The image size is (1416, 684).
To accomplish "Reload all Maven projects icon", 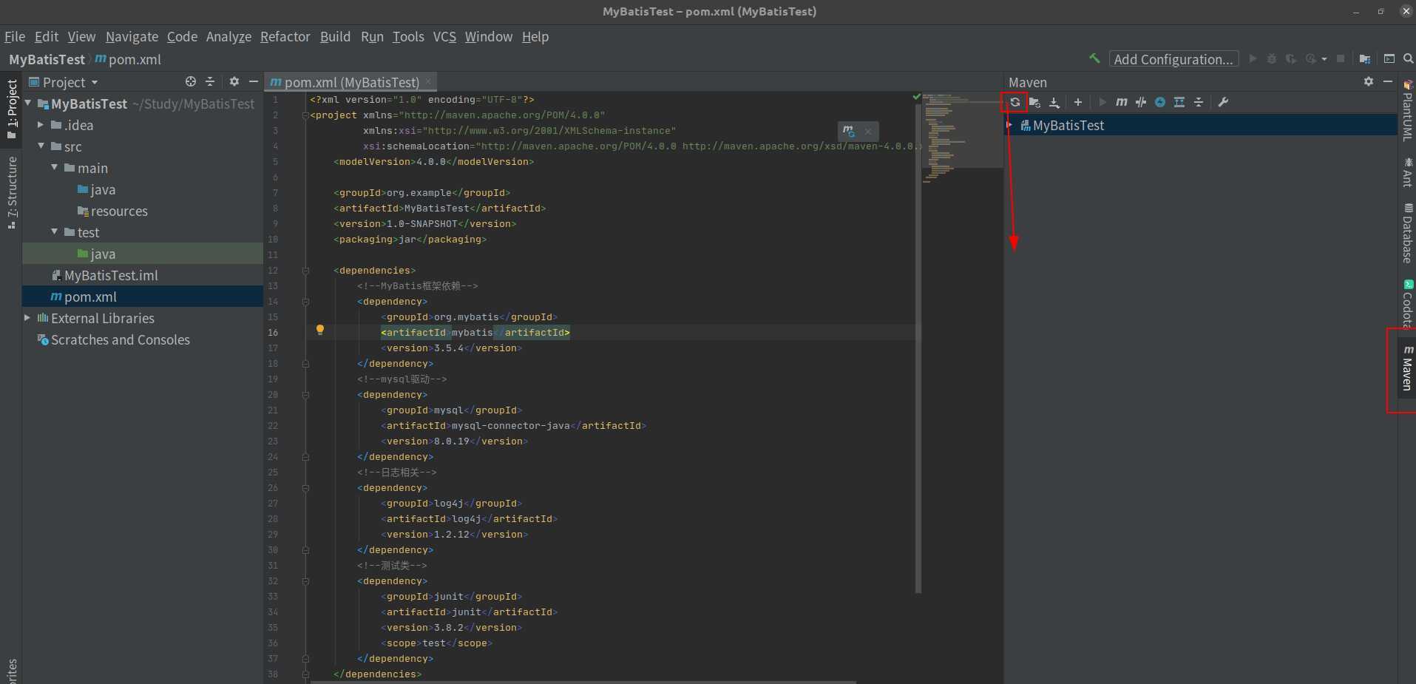I will pos(1015,102).
